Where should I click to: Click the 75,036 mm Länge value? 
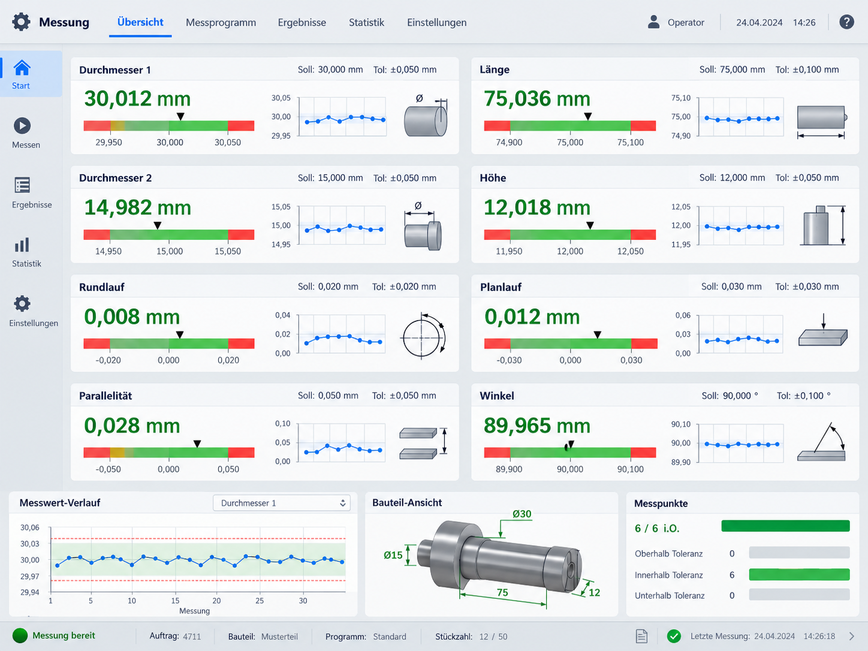point(537,98)
